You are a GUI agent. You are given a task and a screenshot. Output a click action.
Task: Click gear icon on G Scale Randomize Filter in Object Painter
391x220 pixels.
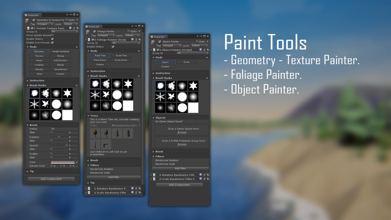[208, 179]
